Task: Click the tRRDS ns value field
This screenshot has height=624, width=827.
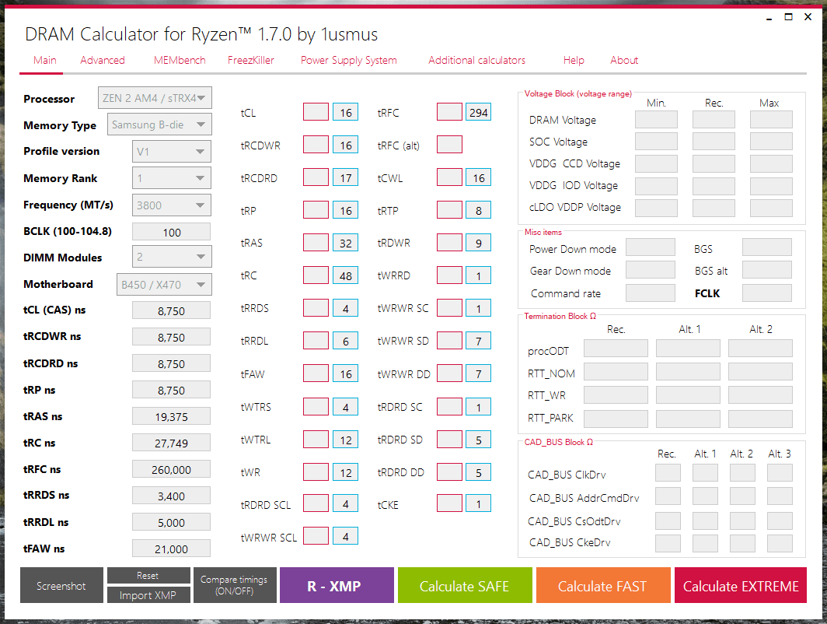Action: (x=172, y=495)
